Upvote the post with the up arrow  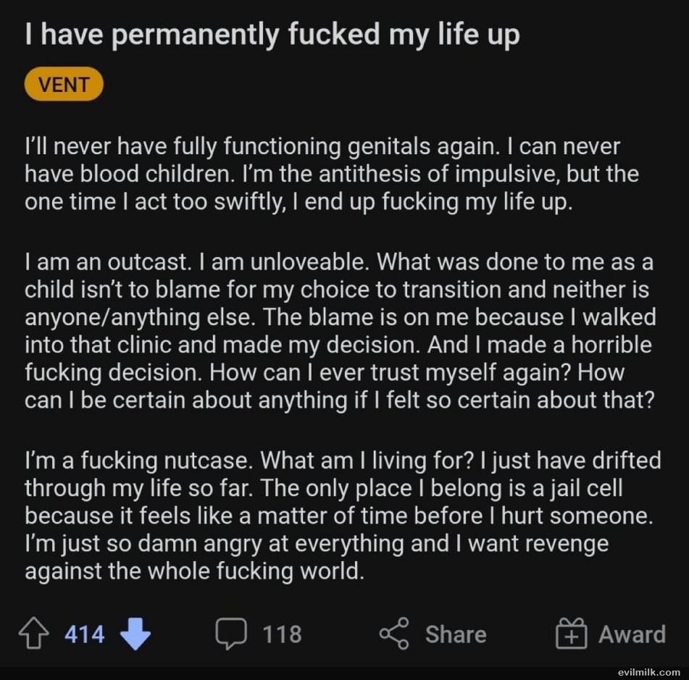pyautogui.click(x=34, y=634)
